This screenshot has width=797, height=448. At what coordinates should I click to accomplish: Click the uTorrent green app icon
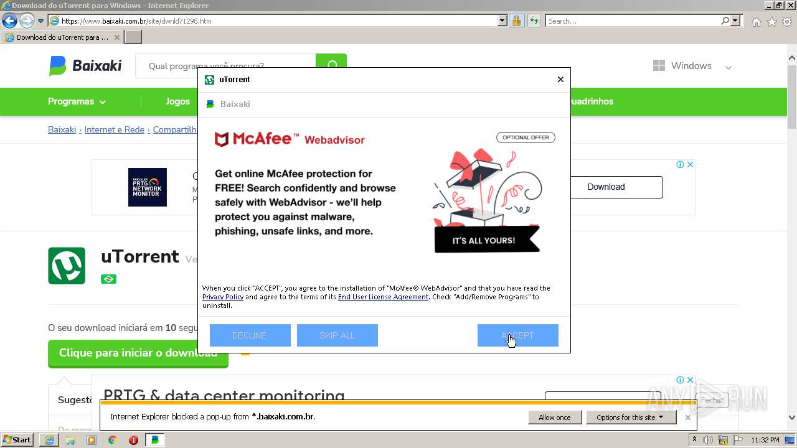coord(67,266)
